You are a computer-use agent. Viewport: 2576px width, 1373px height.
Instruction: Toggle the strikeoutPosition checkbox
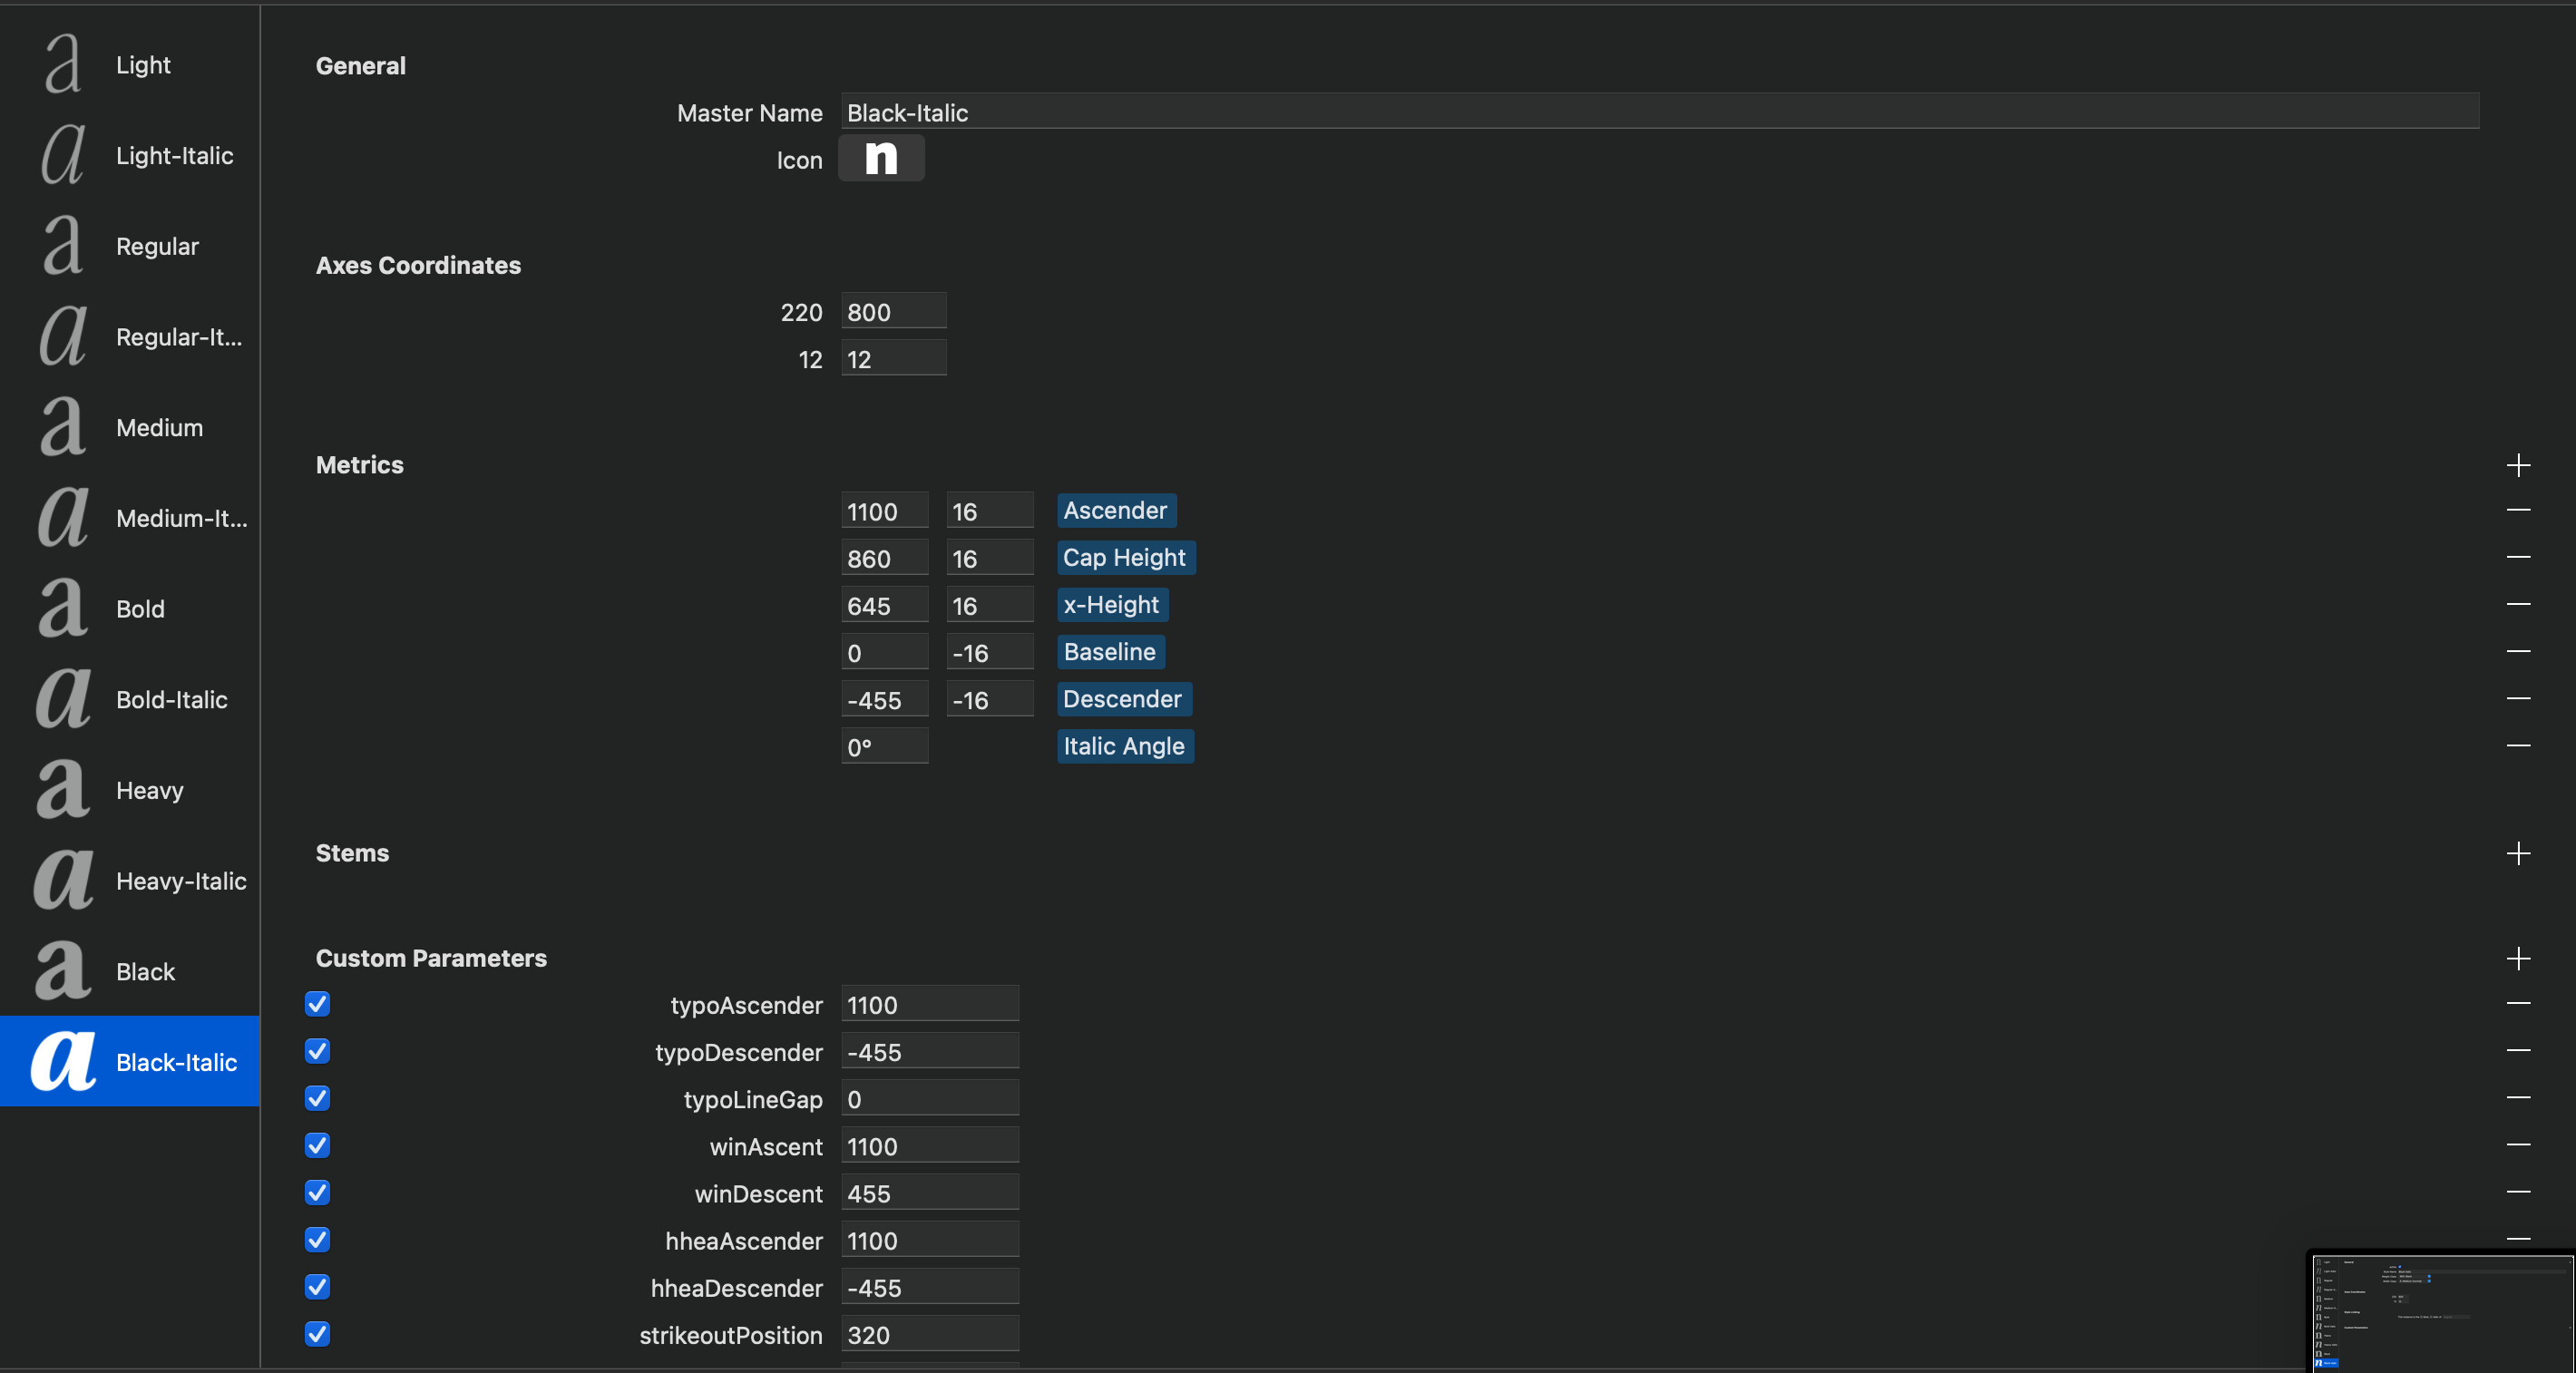pos(317,1334)
